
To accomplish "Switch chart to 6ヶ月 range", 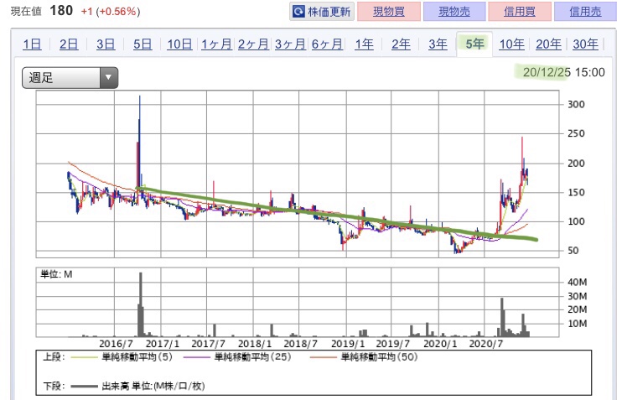I will (327, 44).
